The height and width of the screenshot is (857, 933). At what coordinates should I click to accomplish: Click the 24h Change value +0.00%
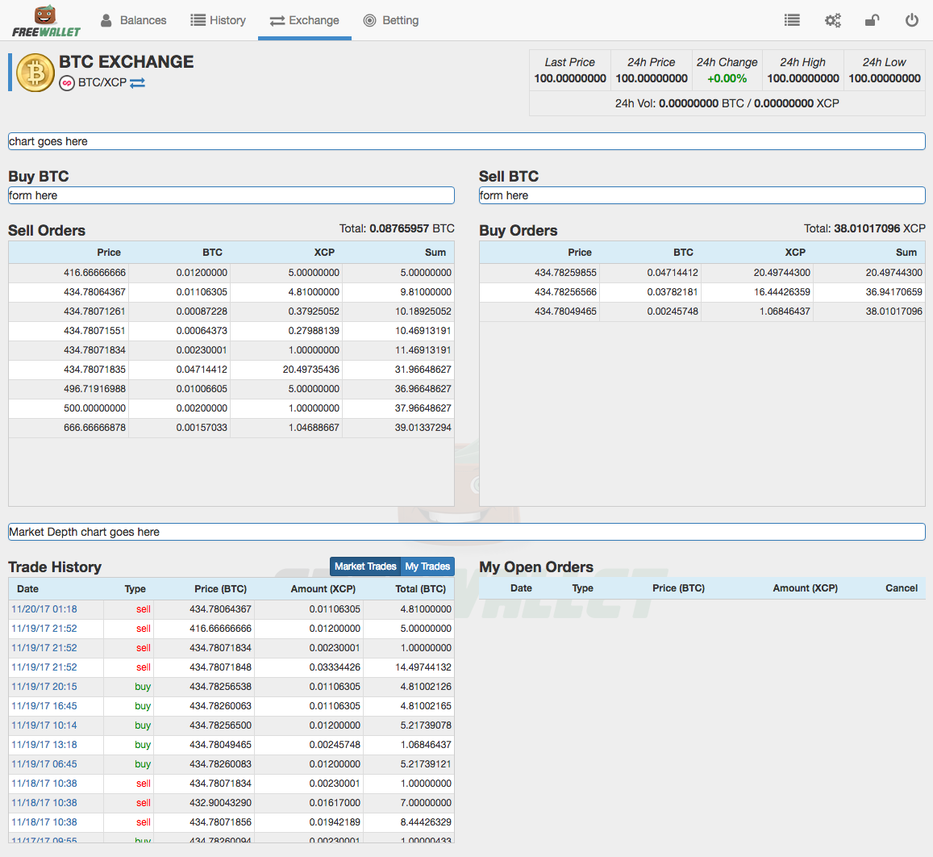(727, 78)
